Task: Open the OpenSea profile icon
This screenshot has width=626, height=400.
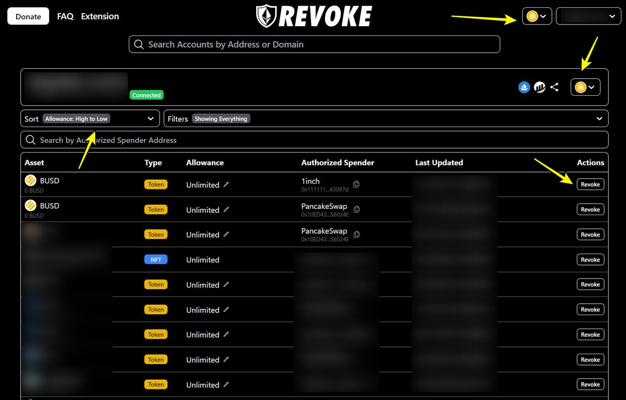Action: [524, 87]
